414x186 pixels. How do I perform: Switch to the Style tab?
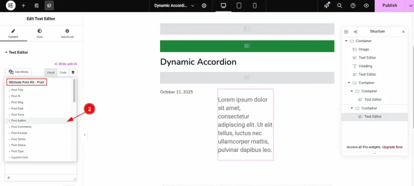40,33
